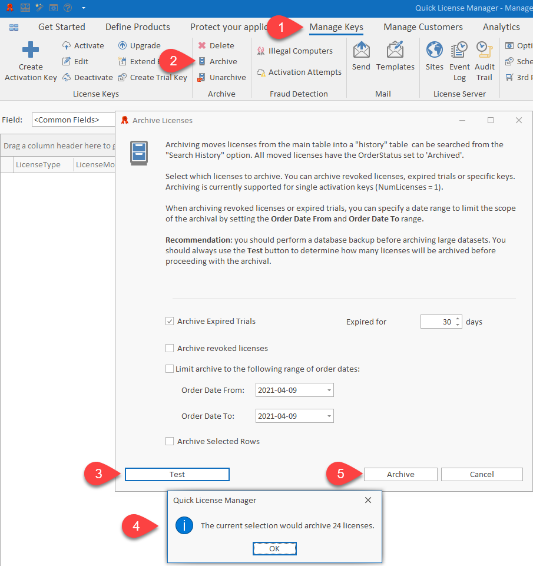
Task: Open Order Date To date picker
Action: [x=329, y=416]
